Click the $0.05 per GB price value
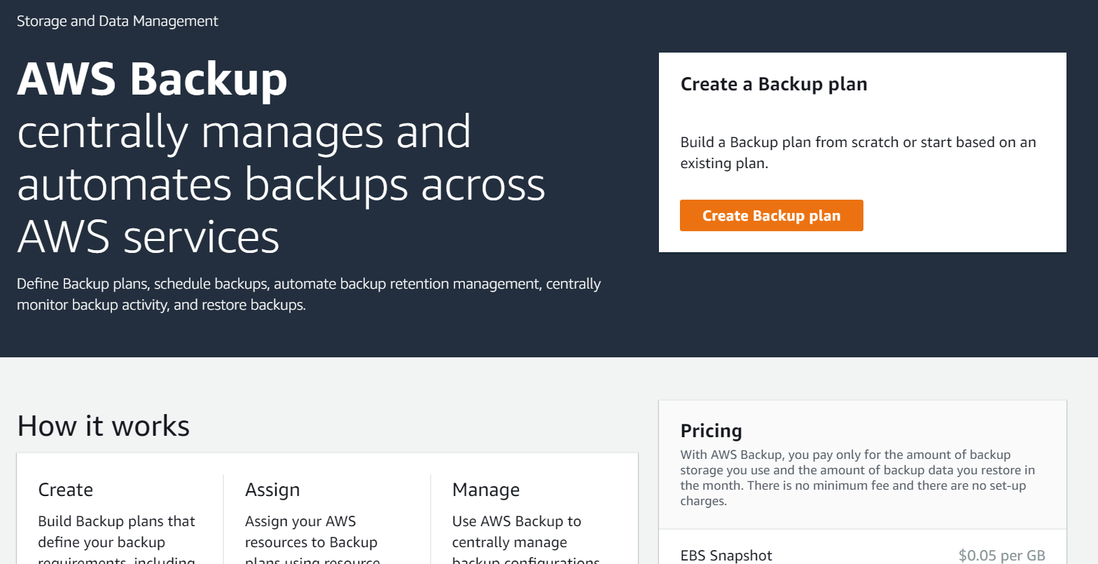 click(x=1001, y=556)
